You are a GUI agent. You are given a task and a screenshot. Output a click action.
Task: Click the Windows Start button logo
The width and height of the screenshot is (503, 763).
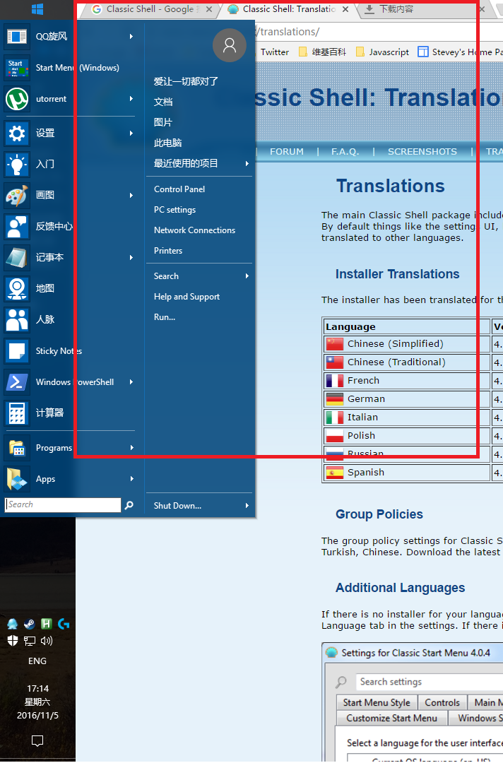[x=37, y=8]
